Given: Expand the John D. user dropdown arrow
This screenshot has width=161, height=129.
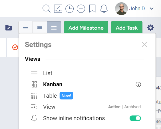Looking at the screenshot, I should pyautogui.click(x=152, y=9).
